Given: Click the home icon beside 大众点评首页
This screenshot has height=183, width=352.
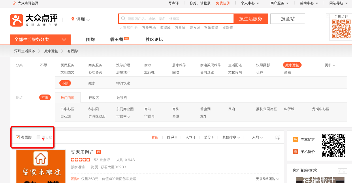Looking at the screenshot, I should pyautogui.click(x=14, y=3).
